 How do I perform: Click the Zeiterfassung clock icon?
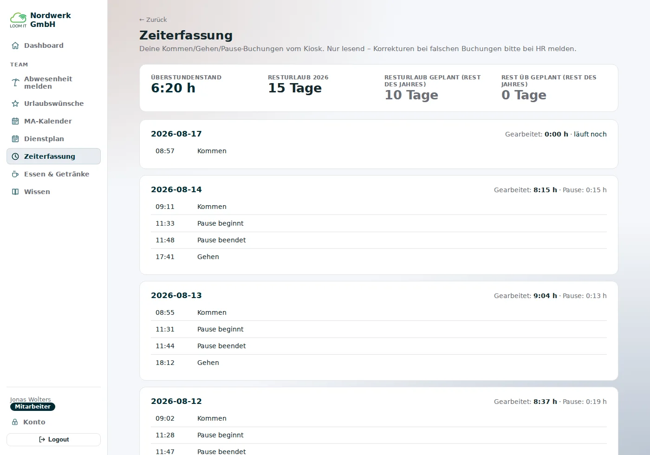pos(15,156)
